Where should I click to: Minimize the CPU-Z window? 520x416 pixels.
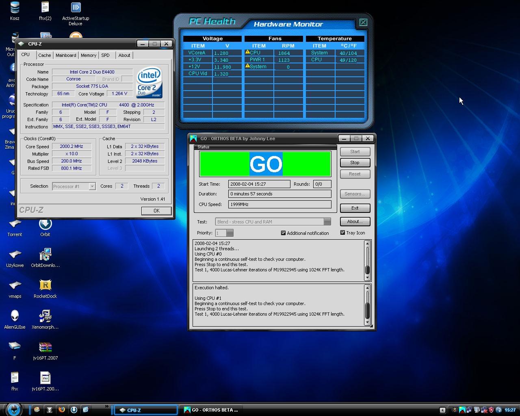click(x=143, y=43)
